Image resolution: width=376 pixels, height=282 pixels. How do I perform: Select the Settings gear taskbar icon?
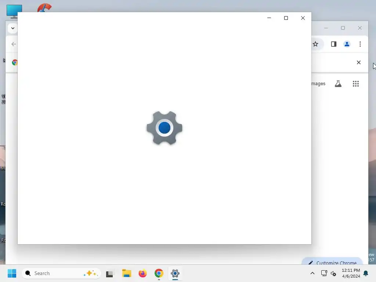175,273
